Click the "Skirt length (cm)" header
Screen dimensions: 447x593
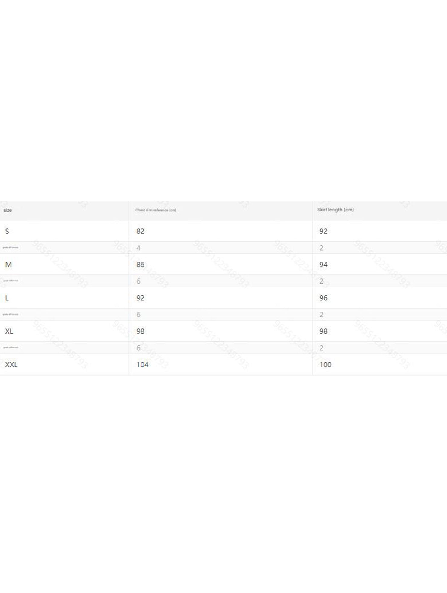click(335, 210)
